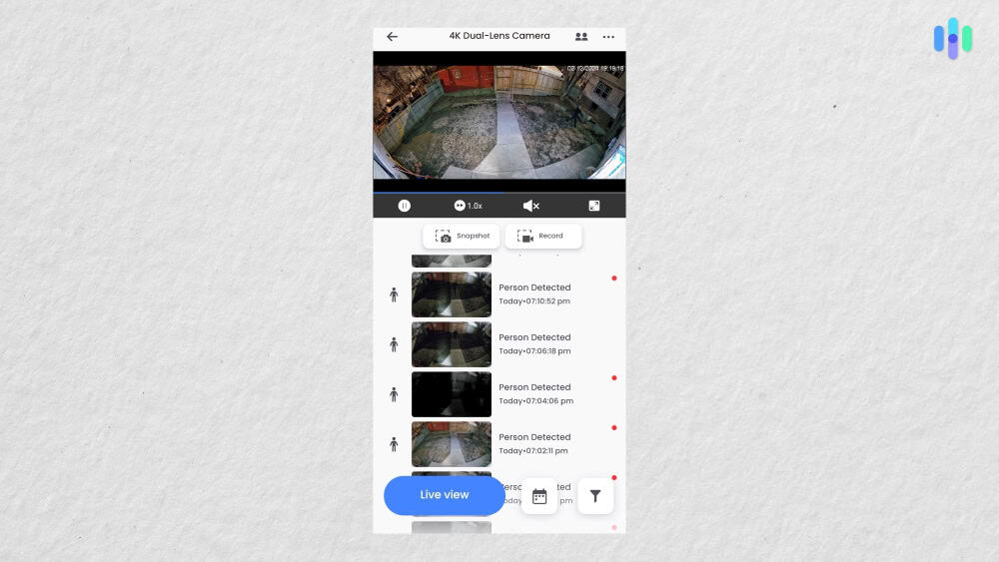Click the Today•07:04:06 pm timestamp
Viewport: 999px width, 562px height.
[535, 401]
